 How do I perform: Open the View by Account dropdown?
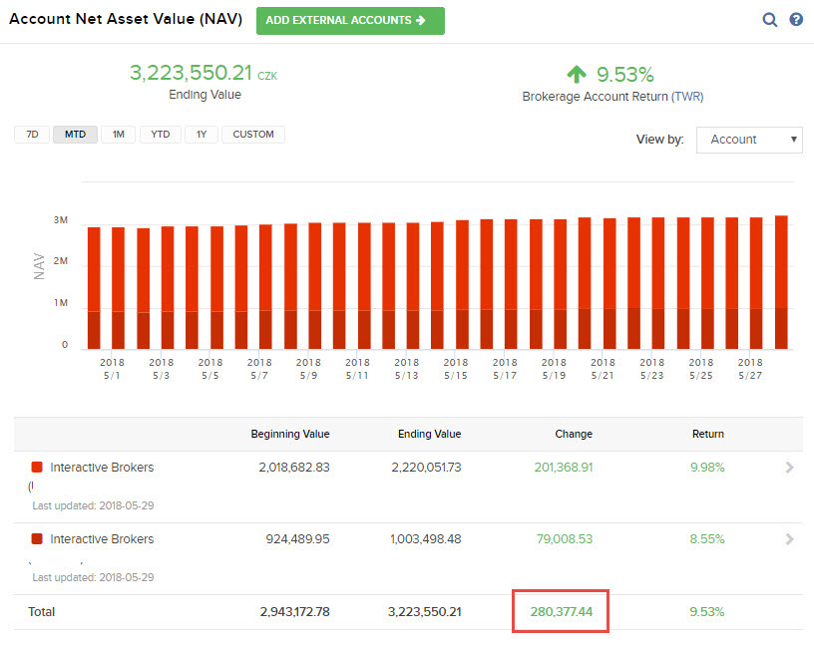748,140
